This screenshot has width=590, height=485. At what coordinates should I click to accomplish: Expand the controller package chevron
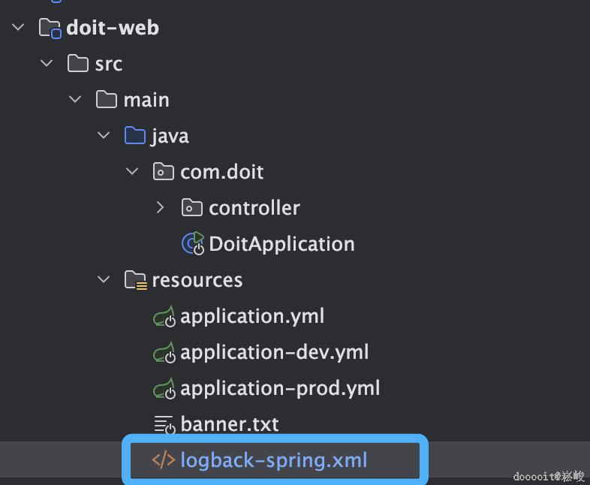click(160, 208)
